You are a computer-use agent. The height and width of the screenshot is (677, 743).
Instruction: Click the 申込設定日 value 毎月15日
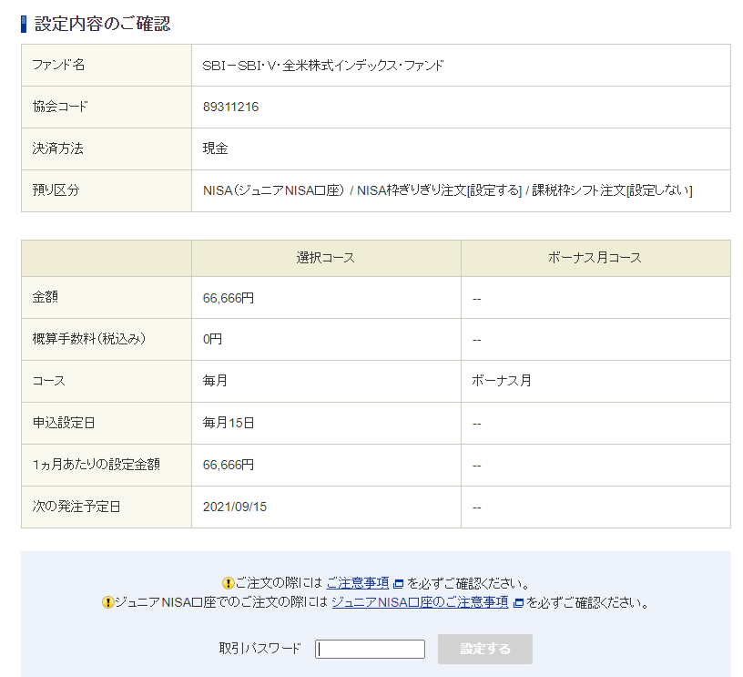(229, 423)
